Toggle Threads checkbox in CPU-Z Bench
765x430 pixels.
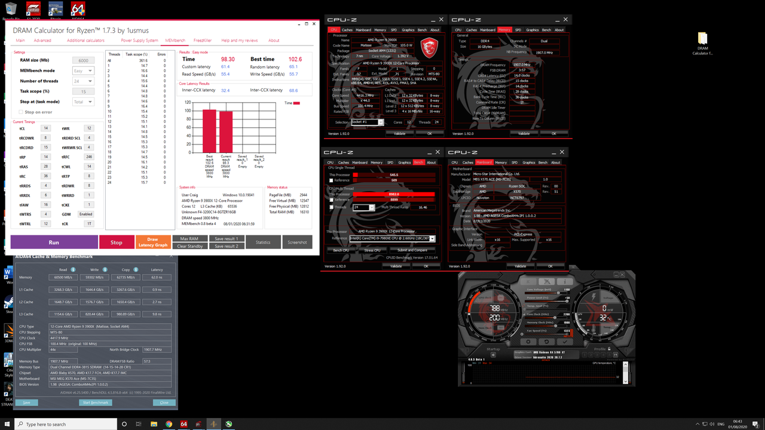(332, 207)
